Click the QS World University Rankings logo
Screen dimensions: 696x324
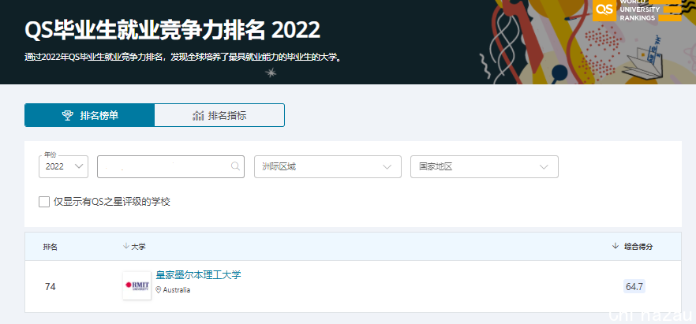(x=637, y=10)
